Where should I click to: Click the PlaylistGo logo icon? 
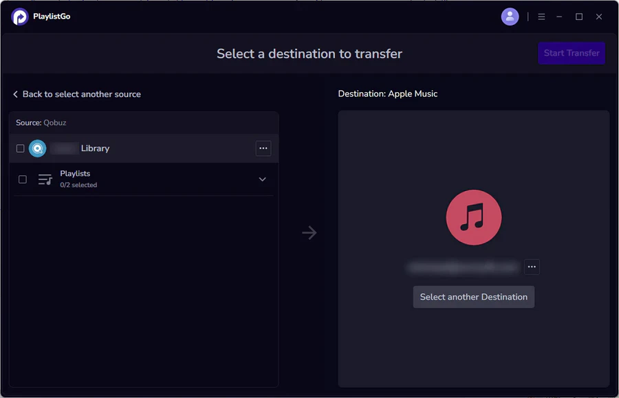point(20,16)
